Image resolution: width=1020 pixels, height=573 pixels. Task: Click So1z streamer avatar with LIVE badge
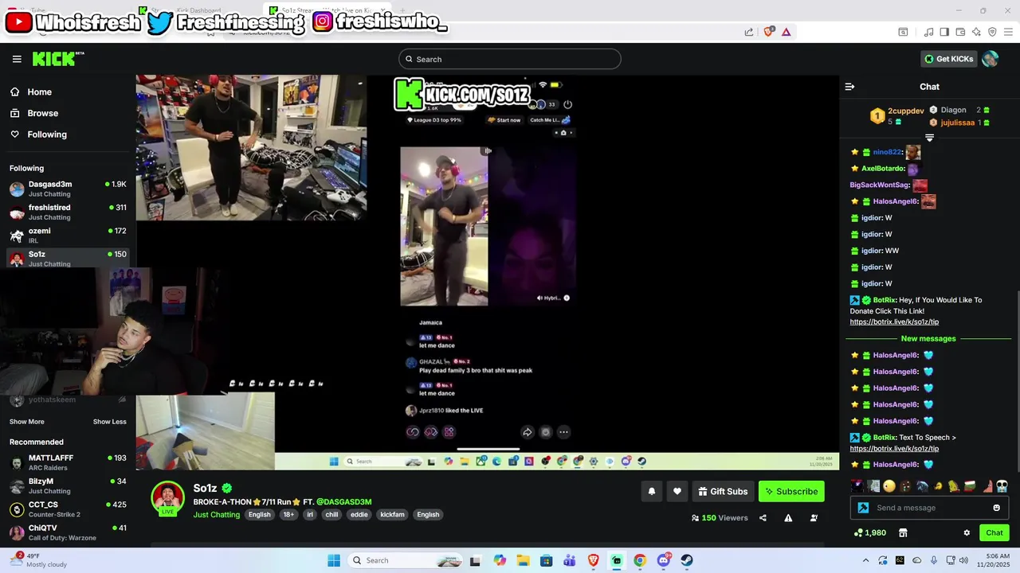[x=168, y=499]
